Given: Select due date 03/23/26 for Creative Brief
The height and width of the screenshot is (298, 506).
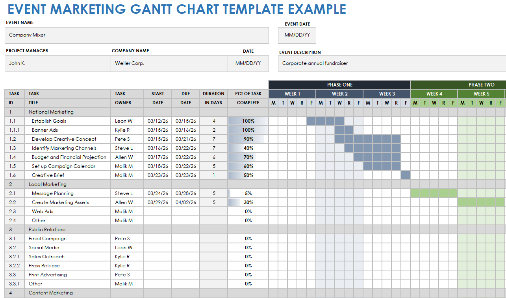Looking at the screenshot, I should pyautogui.click(x=185, y=175).
